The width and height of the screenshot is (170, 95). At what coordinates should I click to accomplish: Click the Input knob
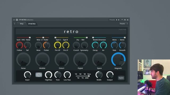(x=27, y=75)
